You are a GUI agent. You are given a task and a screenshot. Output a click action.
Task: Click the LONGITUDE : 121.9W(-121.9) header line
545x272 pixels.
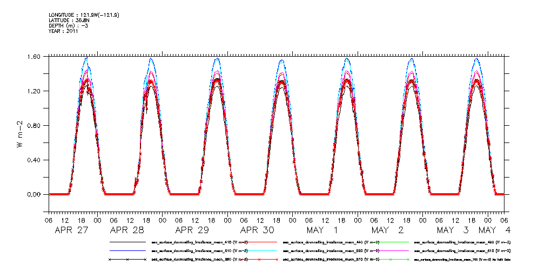pyautogui.click(x=85, y=15)
